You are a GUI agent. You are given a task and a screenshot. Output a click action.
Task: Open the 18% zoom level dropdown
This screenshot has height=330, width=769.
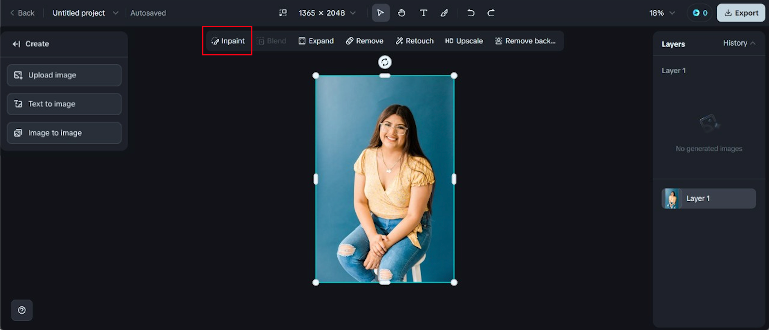tap(662, 13)
